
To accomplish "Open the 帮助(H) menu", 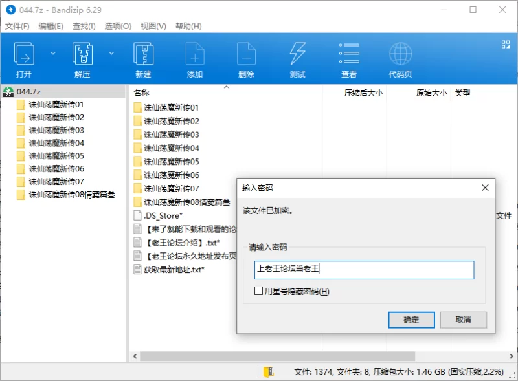I will (188, 26).
